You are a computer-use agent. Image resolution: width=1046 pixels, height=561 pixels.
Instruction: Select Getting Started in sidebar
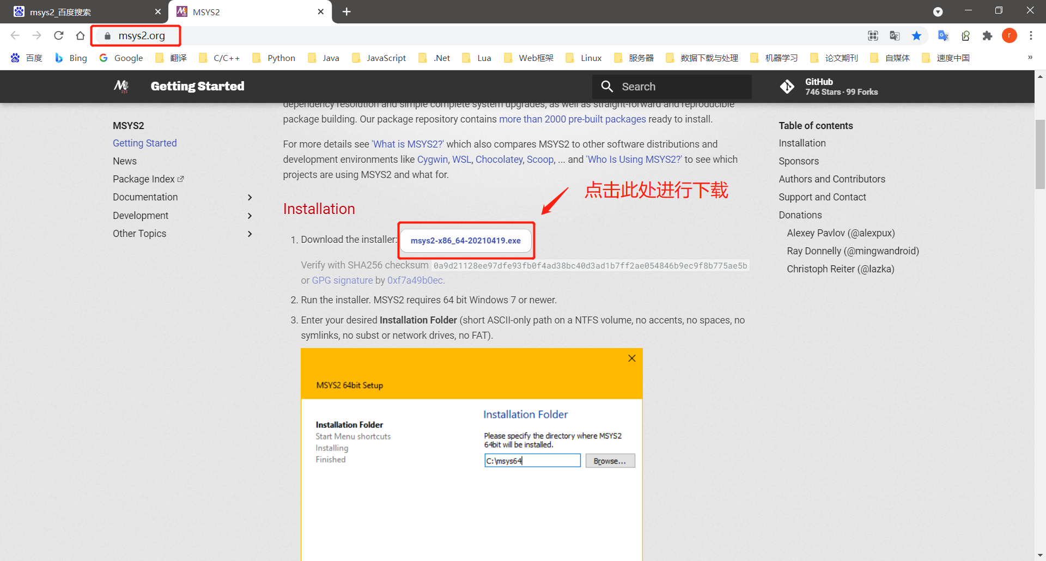(x=145, y=143)
